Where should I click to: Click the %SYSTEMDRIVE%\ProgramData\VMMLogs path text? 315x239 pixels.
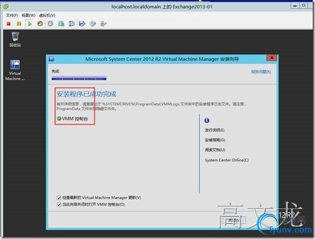click(x=141, y=104)
